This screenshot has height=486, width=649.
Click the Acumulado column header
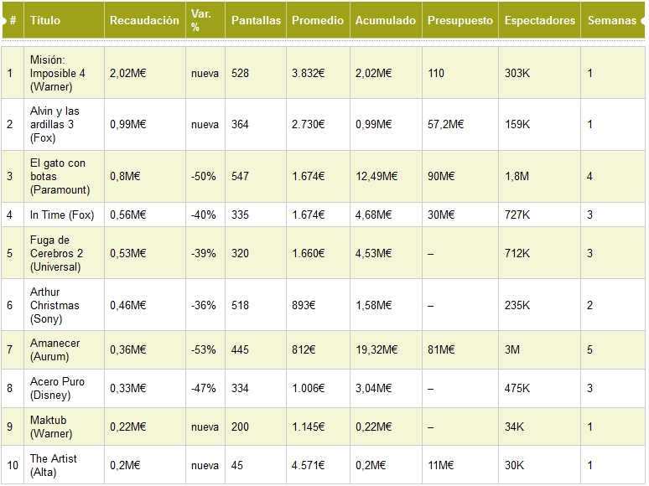point(386,20)
